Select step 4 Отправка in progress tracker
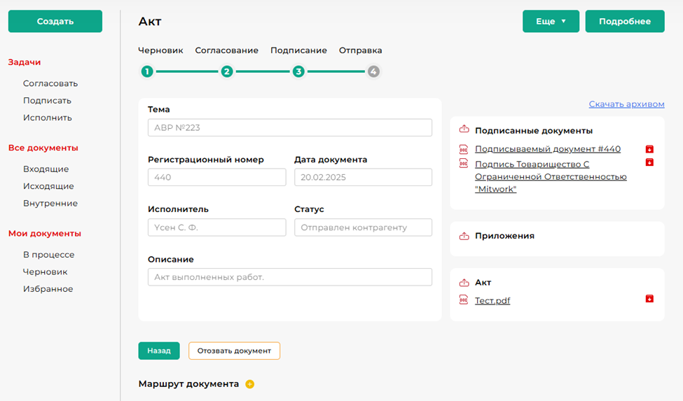The width and height of the screenshot is (683, 401). pos(373,71)
